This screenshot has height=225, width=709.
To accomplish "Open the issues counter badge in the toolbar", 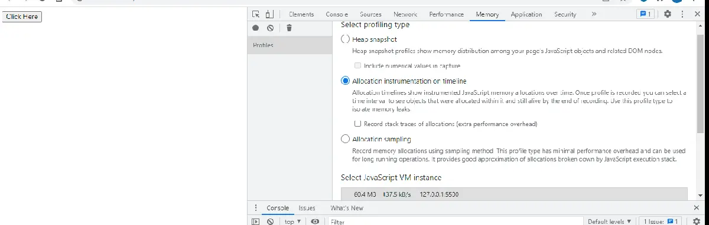I will (645, 14).
